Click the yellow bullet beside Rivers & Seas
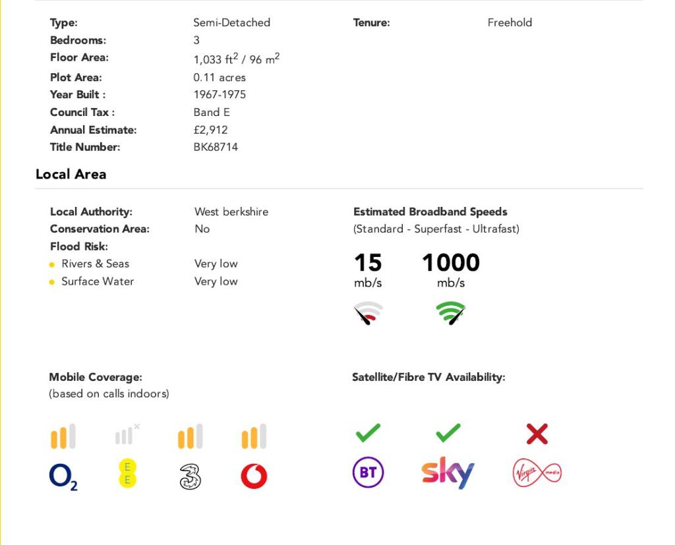 [52, 264]
